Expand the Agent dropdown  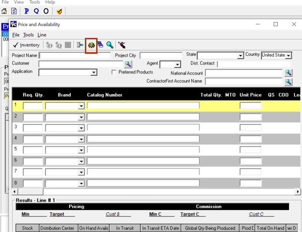coord(177,65)
